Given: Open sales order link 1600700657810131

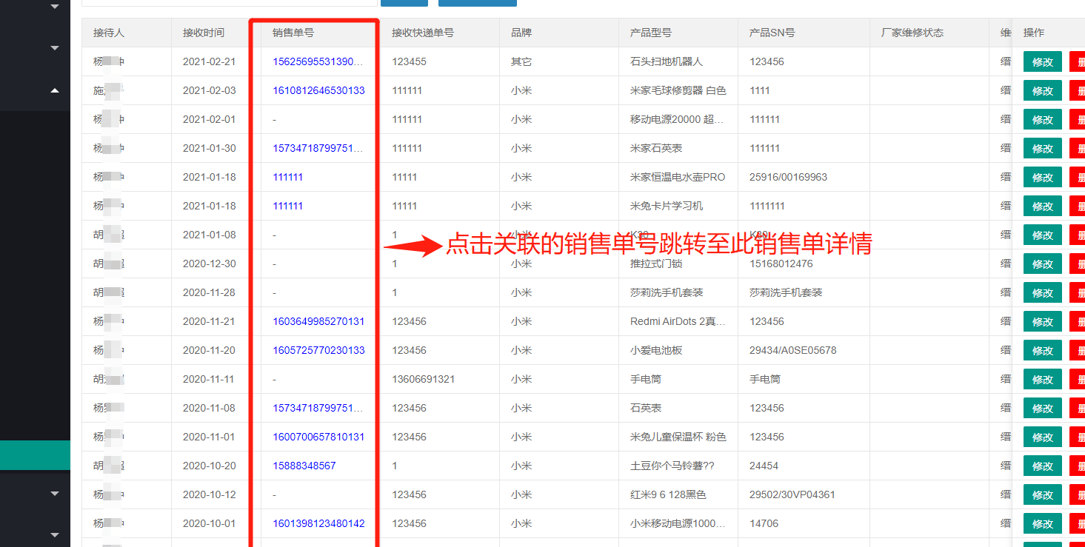Looking at the screenshot, I should point(318,437).
